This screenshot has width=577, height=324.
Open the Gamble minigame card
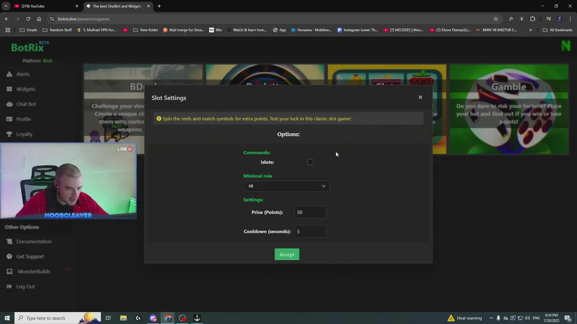pos(509,109)
